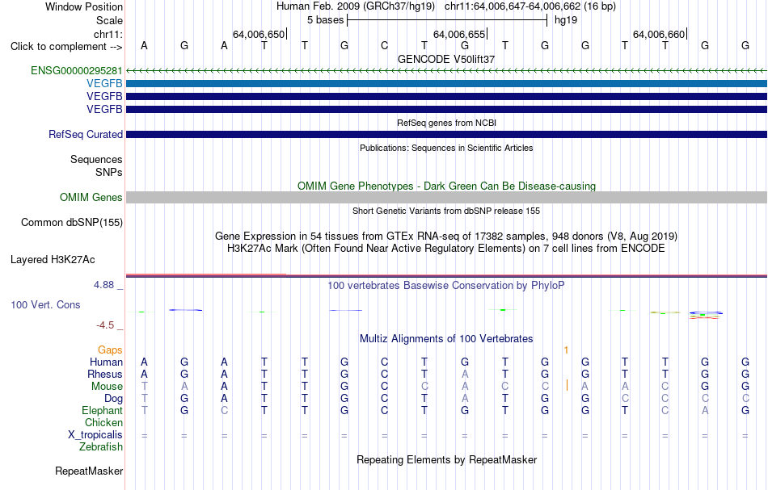Open the ENSG00000295281 gene label
Screen dimensions: 768x490
(77, 70)
